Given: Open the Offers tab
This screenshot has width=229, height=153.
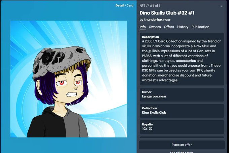Looking at the screenshot, I should 169,27.
